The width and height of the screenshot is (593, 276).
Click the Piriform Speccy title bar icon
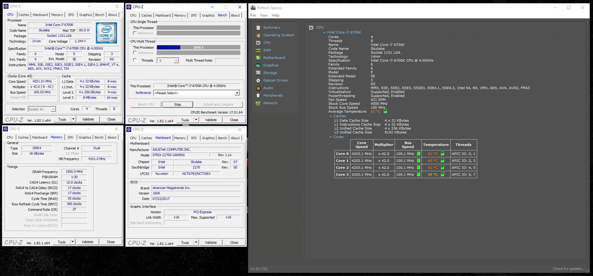[x=253, y=8]
